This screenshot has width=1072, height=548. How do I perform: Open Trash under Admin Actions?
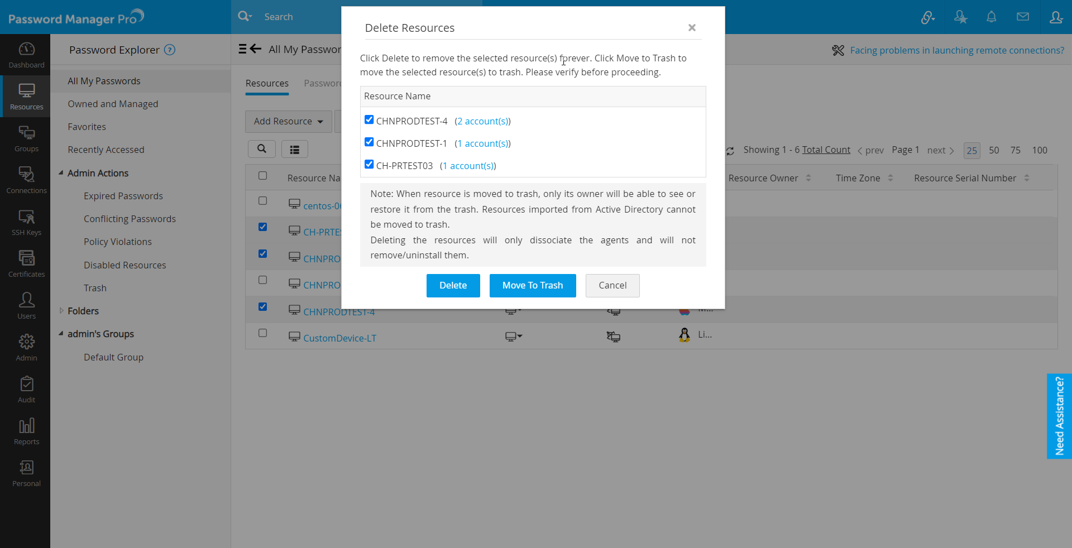[x=95, y=288]
